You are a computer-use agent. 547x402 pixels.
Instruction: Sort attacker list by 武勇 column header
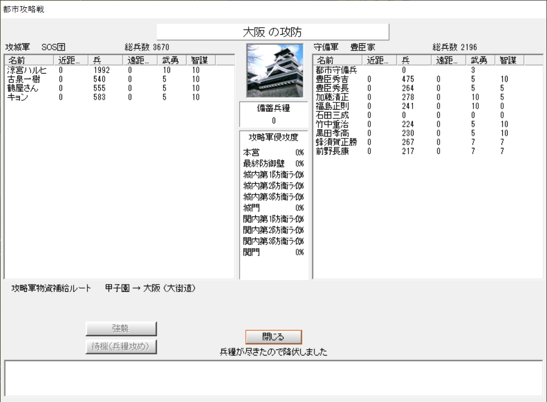[170, 60]
